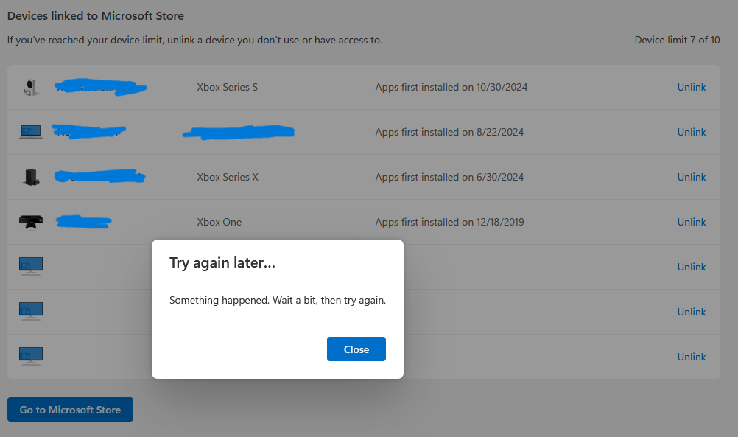This screenshot has width=738, height=437.
Task: Close the Try again later dialog
Action: tap(356, 349)
